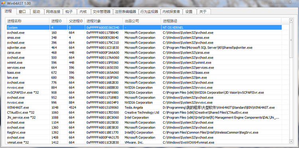Screen dimensions: 299x148
Task: Switch to the 进程 tab
Action: pos(8,11)
